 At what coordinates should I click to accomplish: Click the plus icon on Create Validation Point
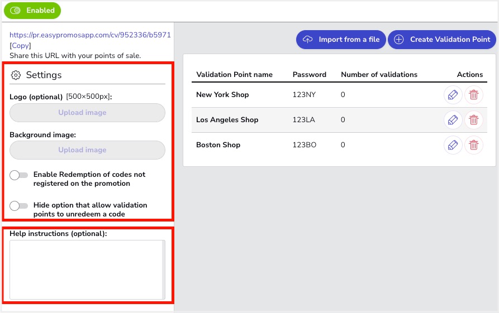(x=399, y=40)
